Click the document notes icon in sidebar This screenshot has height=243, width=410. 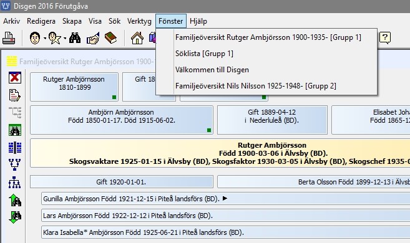point(15,95)
